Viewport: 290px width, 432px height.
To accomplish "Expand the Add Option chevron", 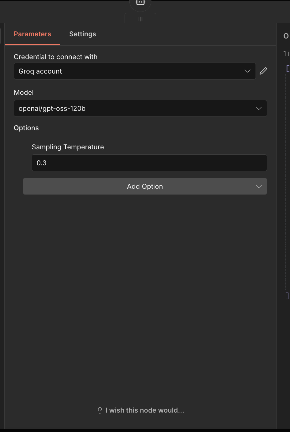I will click(259, 186).
